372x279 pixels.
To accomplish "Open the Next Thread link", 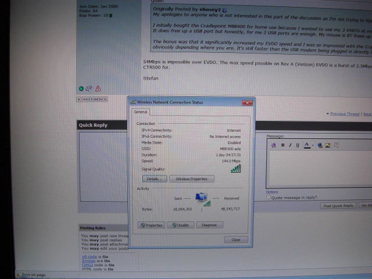I will pyautogui.click(x=368, y=114).
